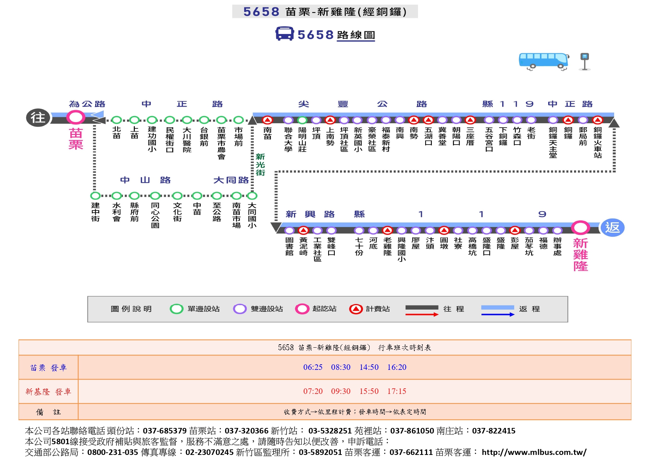Click the blue bus illustration
Image resolution: width=650 pixels, height=459 pixels.
[543, 61]
